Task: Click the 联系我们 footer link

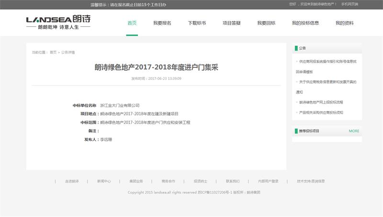Action: pos(233,182)
